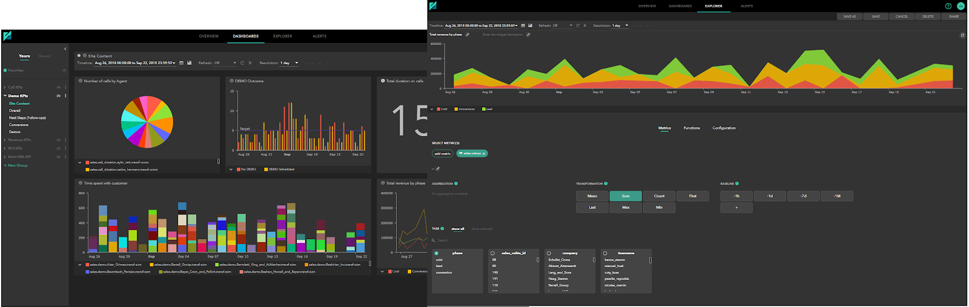The width and height of the screenshot is (969, 307).
Task: Click the Aggregation info icon
Action: pos(456,183)
